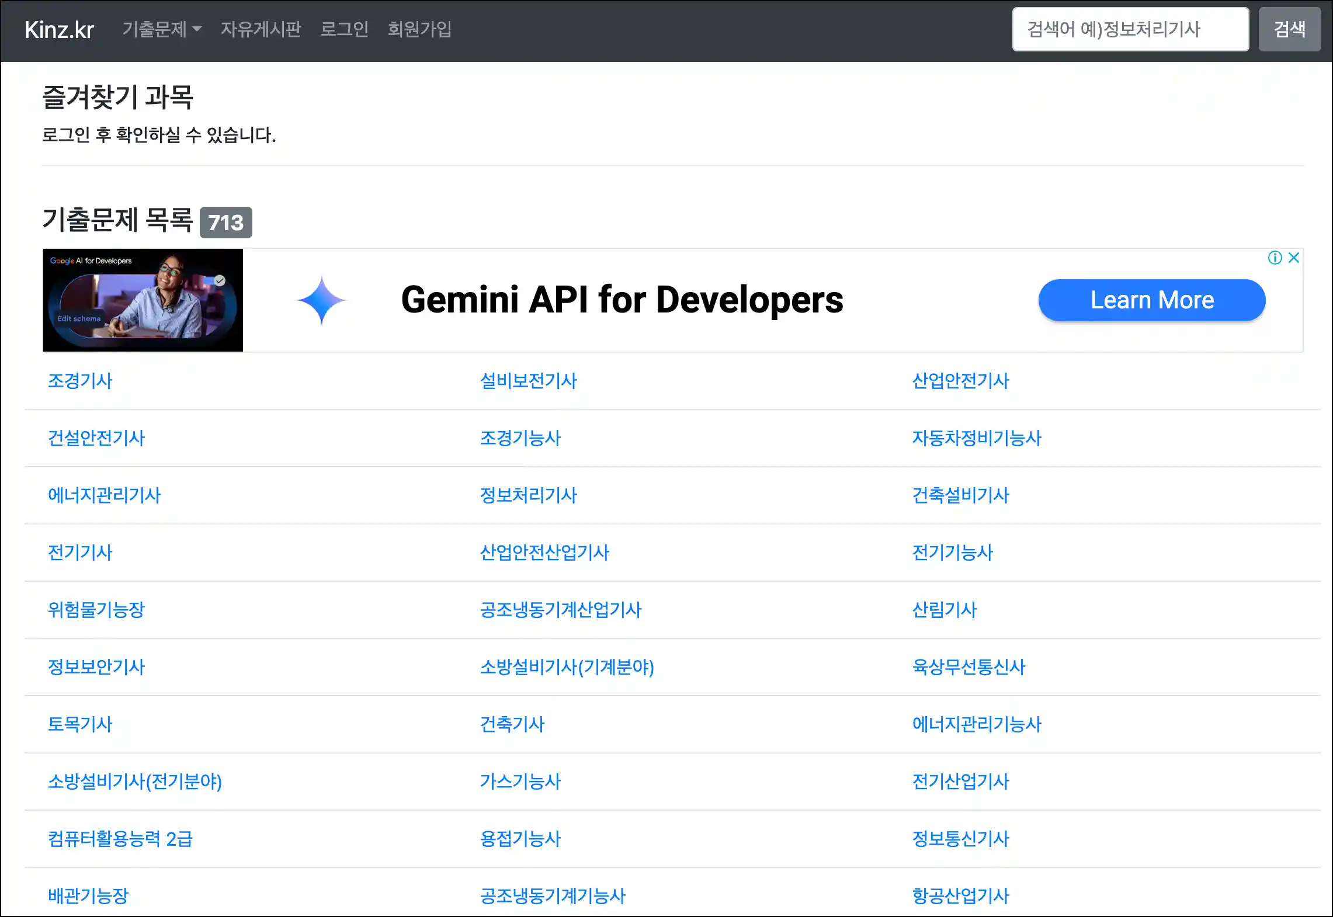Open the 공조냉동기계산업기사 exam link
Image resolution: width=1333 pixels, height=917 pixels.
[x=561, y=610]
